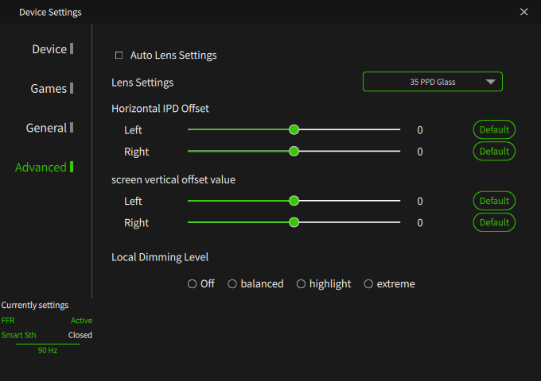Set Local Dimming Level to Off
This screenshot has height=381, width=541.
pyautogui.click(x=193, y=284)
